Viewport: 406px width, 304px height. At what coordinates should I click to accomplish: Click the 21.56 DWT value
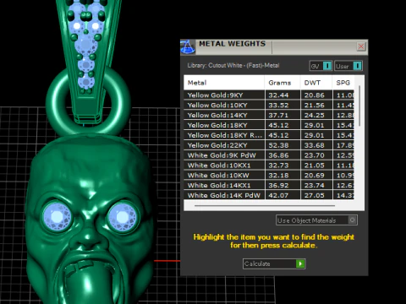[315, 106]
